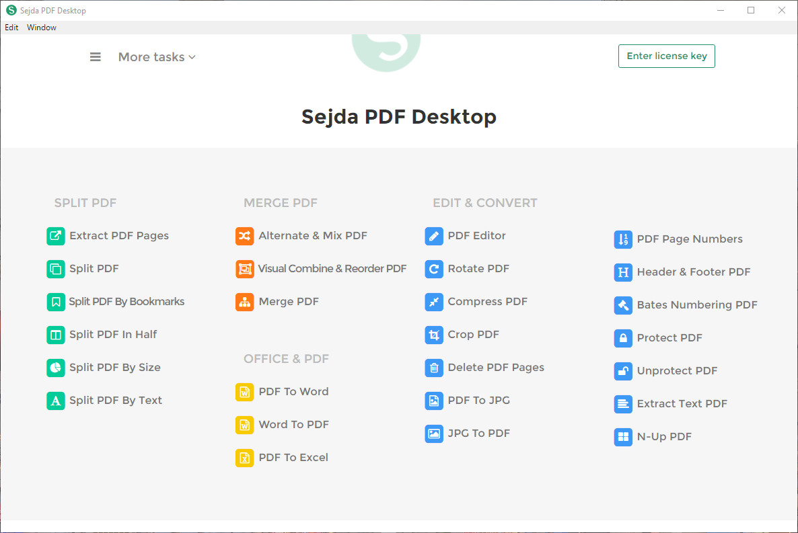Open the Extract Text PDF link
This screenshot has width=798, height=533.
click(682, 404)
